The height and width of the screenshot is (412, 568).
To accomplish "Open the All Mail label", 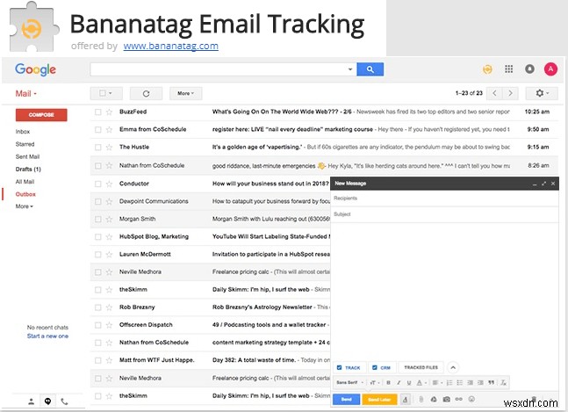I will click(x=25, y=182).
